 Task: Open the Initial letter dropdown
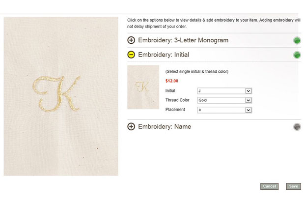224,91
